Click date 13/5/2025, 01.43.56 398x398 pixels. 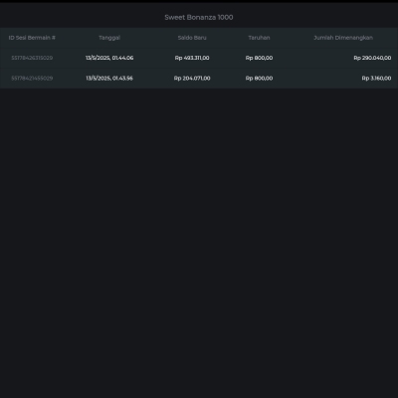109,79
